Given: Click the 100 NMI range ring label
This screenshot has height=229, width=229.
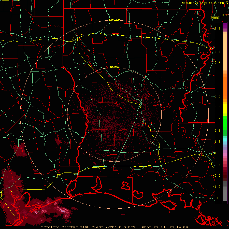Looking at the screenshot, I should (114, 20).
